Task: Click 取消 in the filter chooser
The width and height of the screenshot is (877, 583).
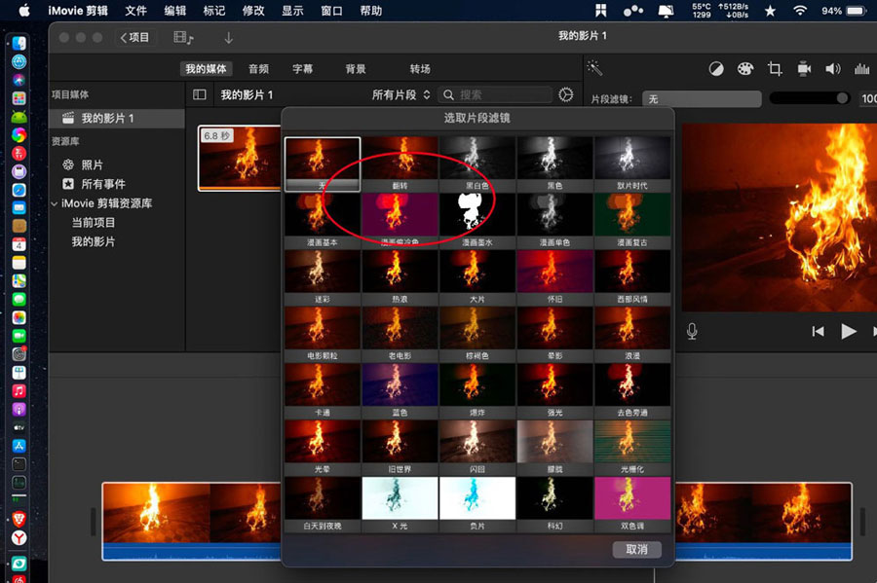Action: pos(636,550)
